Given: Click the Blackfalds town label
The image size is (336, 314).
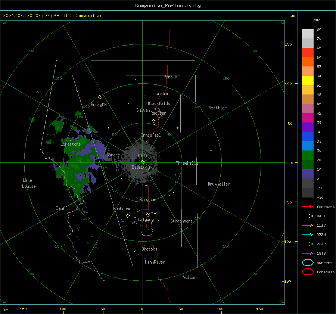Looking at the screenshot, I should point(159,103).
